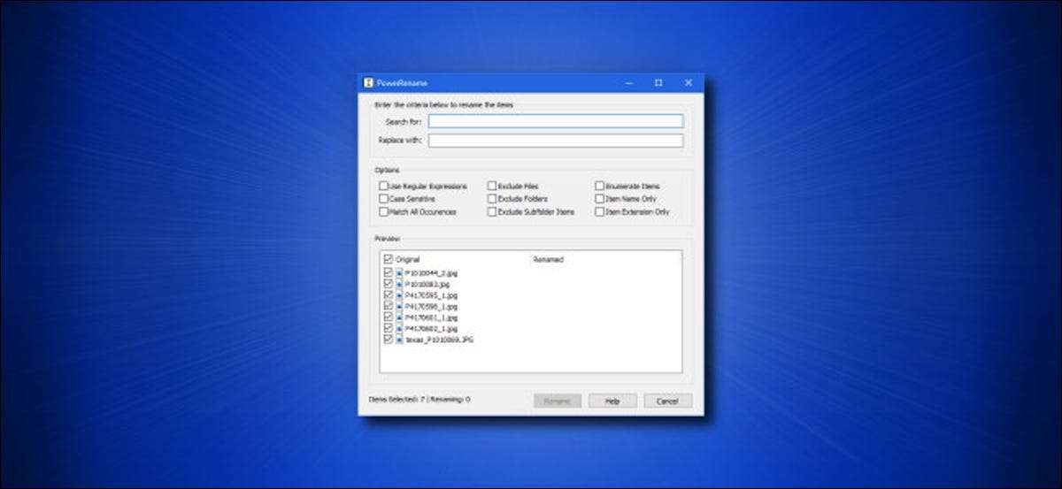1062x489 pixels.
Task: Cancel the PowerRename dialog
Action: click(x=667, y=401)
